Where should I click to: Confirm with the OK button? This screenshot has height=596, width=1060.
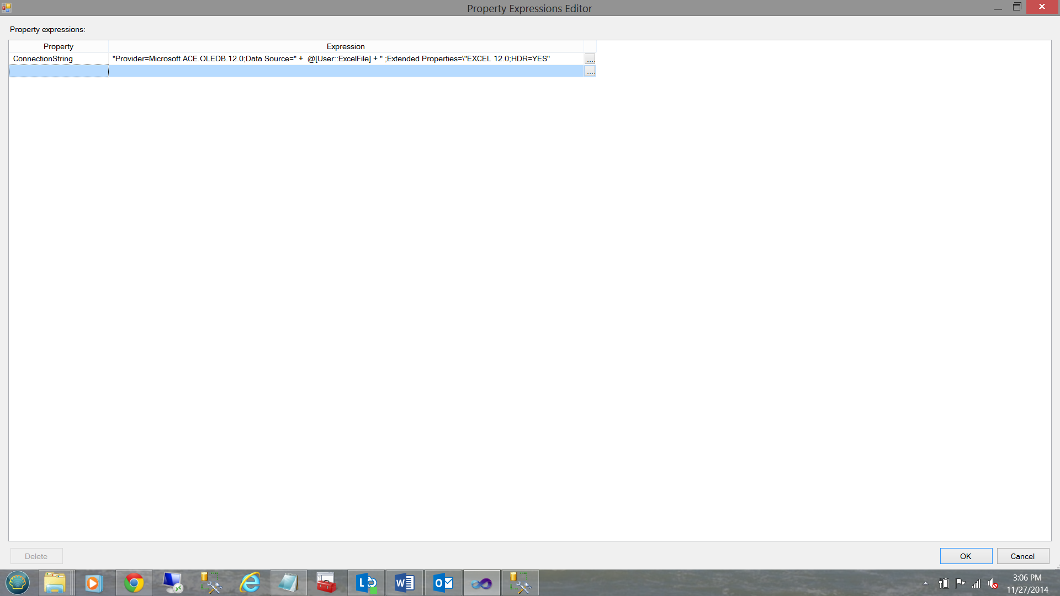pyautogui.click(x=966, y=556)
